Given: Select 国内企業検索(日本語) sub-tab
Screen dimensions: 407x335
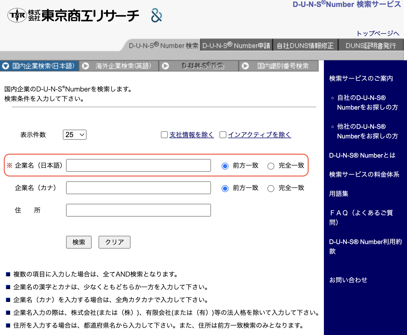Looking at the screenshot, I should click(39, 66).
